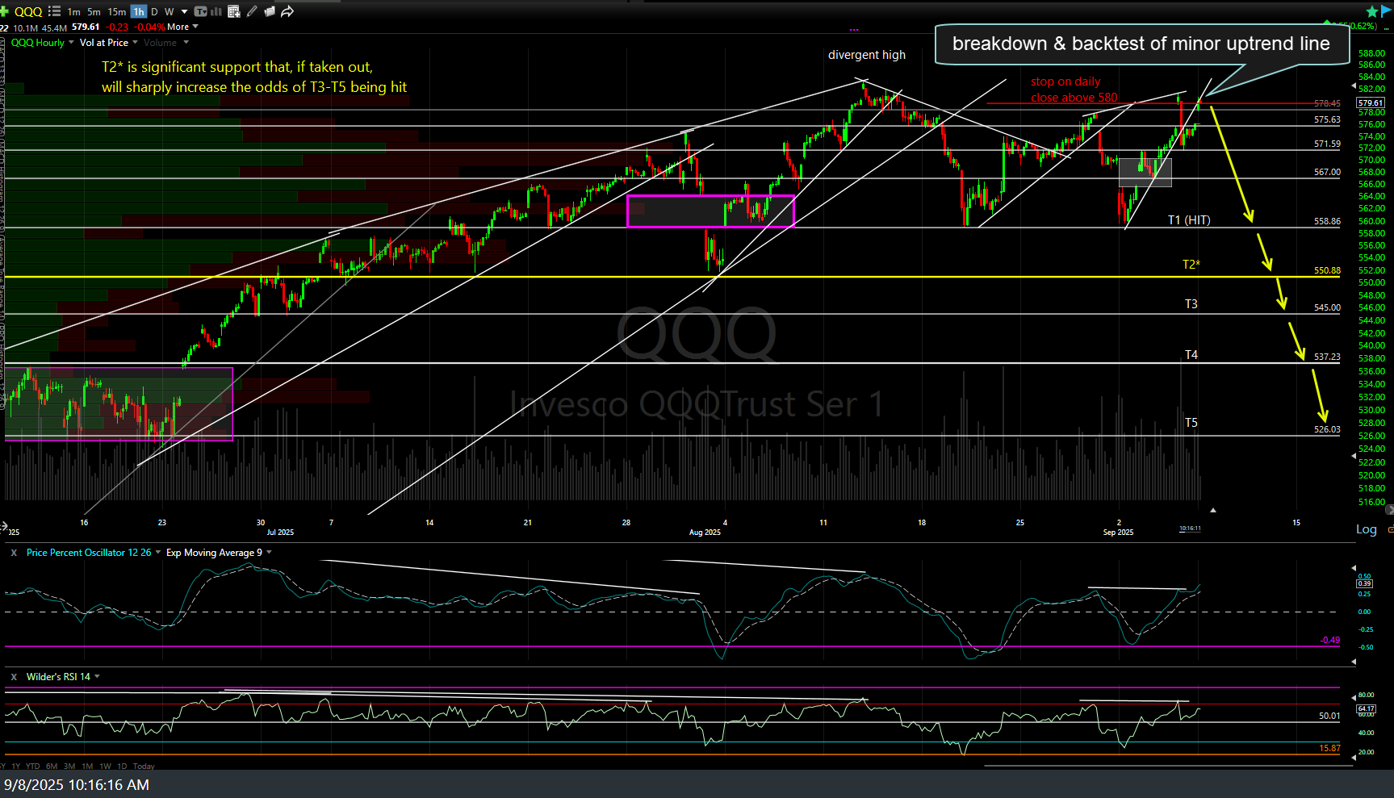Open the watchlist icon next to QQQ
Image resolution: width=1394 pixels, height=798 pixels.
coord(55,11)
